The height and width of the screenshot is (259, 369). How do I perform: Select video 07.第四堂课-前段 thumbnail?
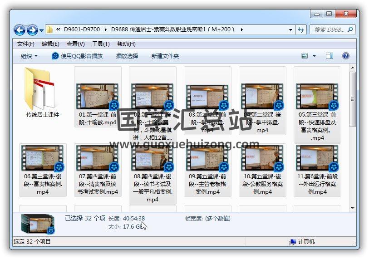coord(98,158)
